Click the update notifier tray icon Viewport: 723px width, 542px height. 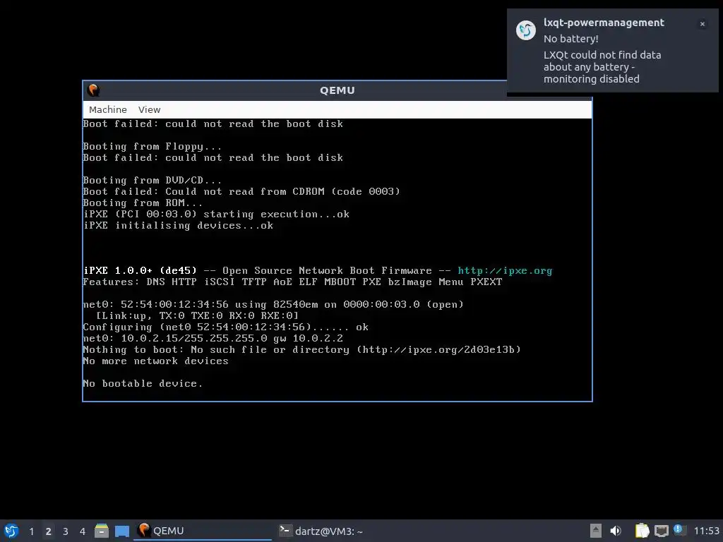(x=680, y=530)
